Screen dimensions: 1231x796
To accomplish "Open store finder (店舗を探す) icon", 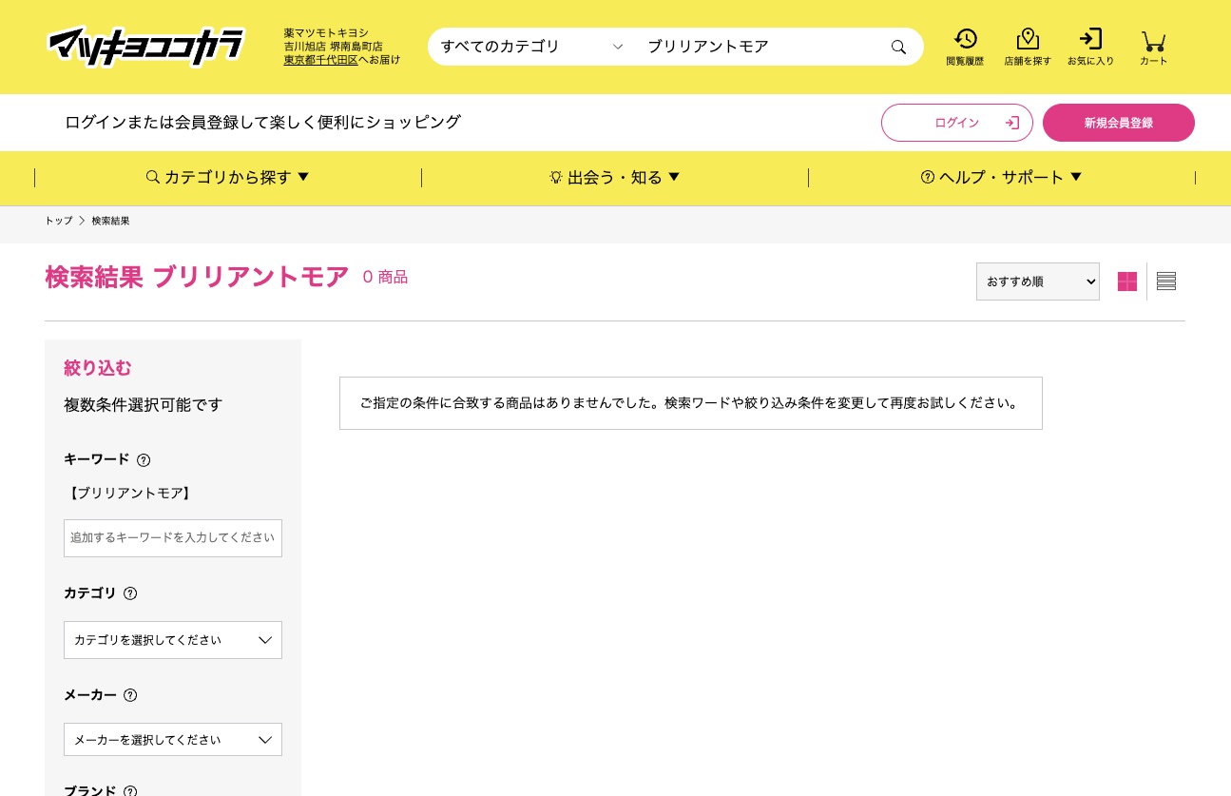I will (x=1028, y=47).
